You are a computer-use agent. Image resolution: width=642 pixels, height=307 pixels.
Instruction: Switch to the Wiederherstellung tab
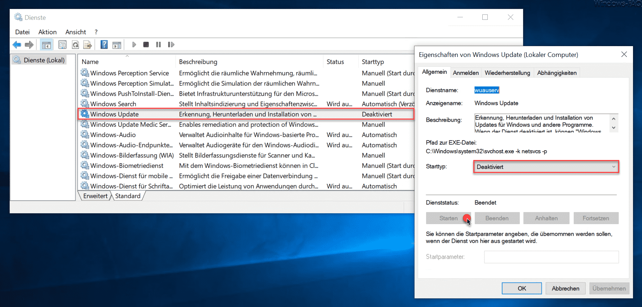(x=507, y=73)
